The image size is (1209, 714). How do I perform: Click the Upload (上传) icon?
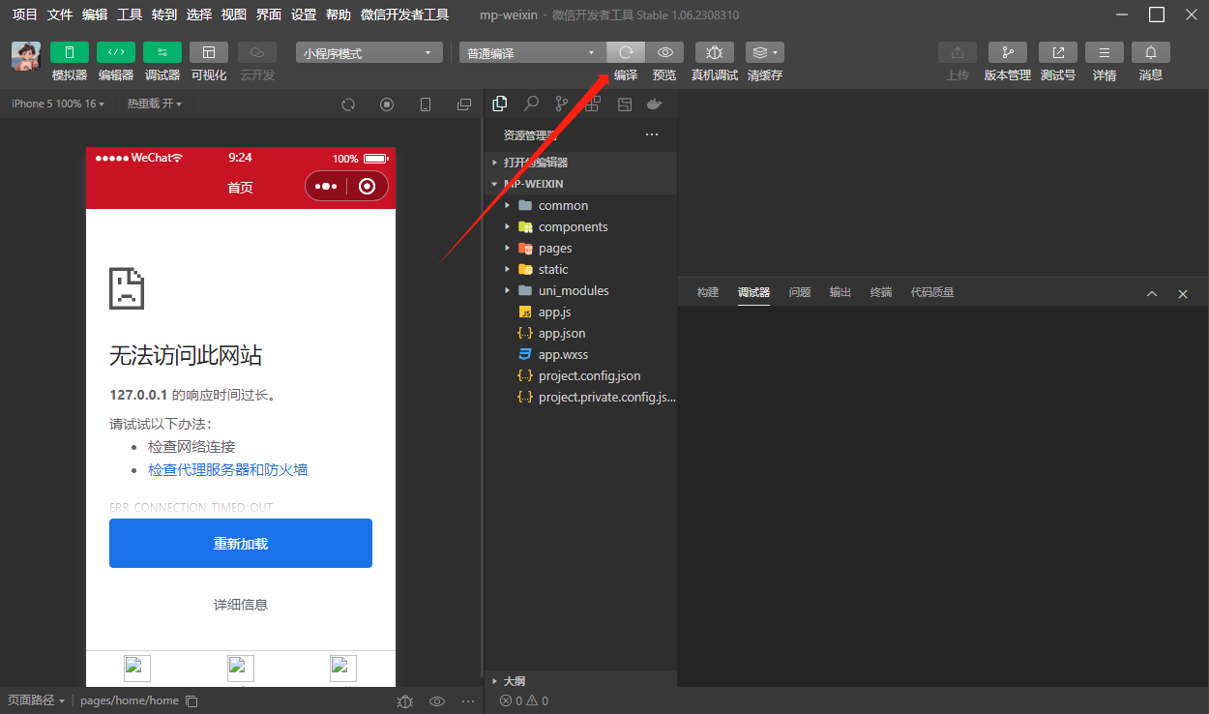958,52
